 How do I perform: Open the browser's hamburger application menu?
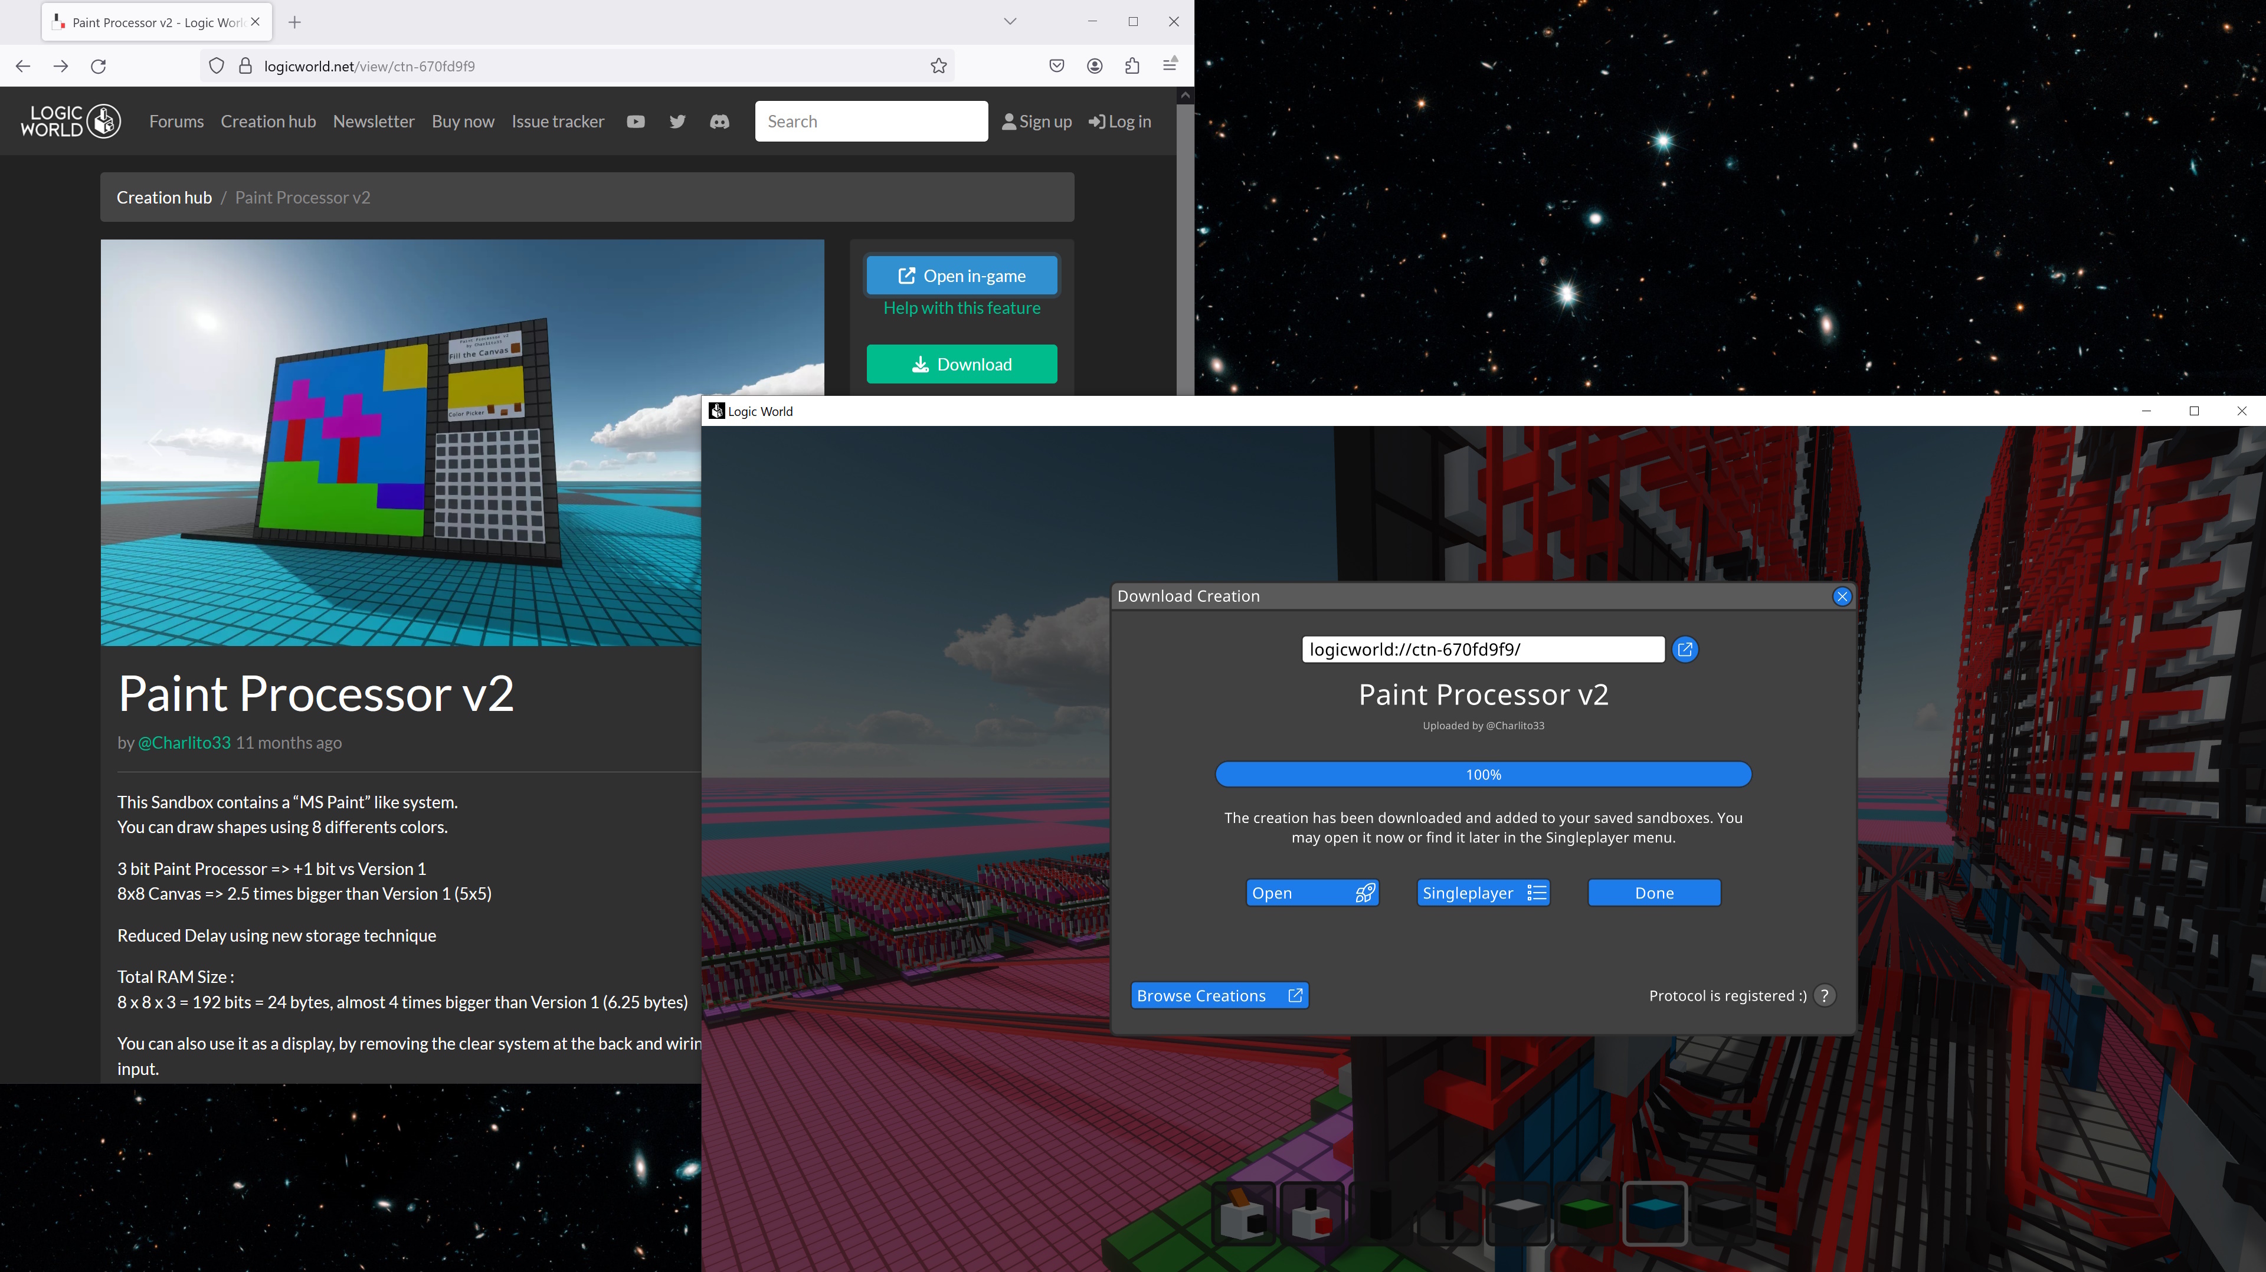tap(1169, 65)
